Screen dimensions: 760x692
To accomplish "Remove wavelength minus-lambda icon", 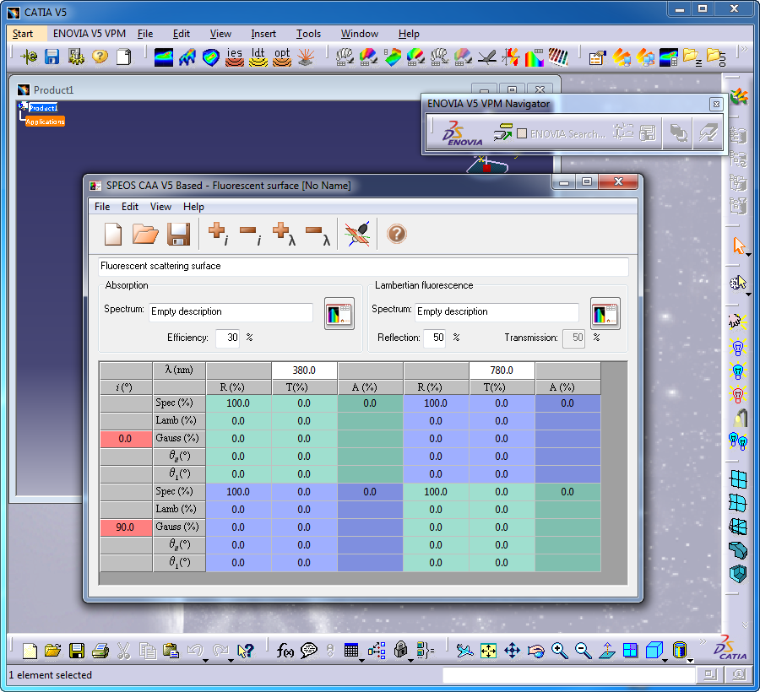I will tap(318, 234).
